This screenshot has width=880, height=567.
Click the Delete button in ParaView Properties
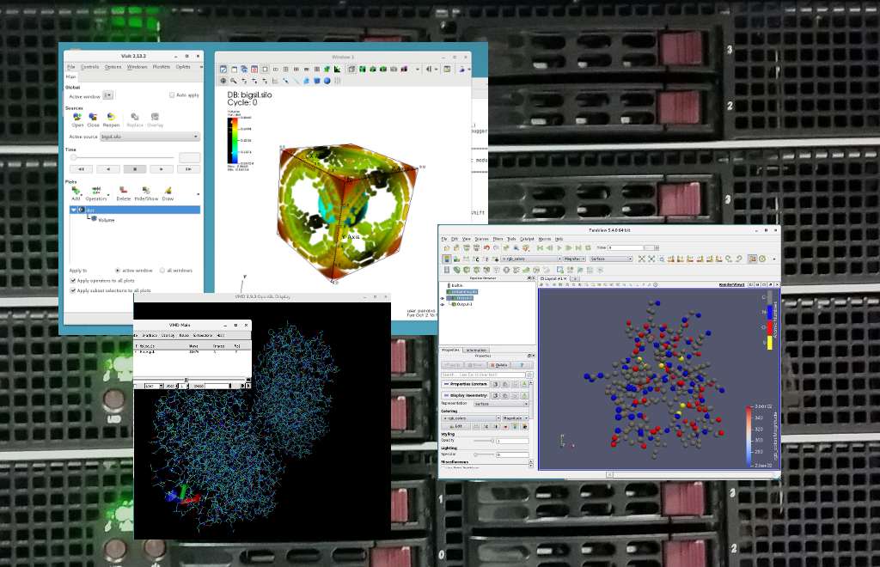tap(499, 365)
